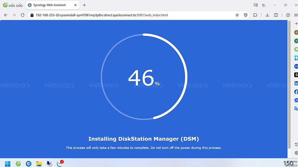
Task: Open Messenger from the browser sidebar
Action: [x=296, y=100]
